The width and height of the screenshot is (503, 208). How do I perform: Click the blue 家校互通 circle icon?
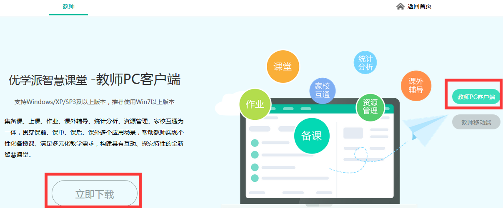click(322, 90)
